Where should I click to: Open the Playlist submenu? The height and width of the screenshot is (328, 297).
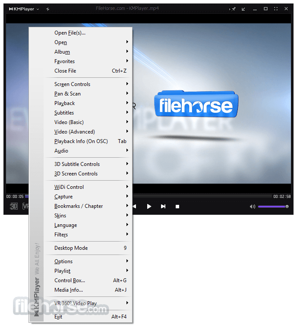(88, 271)
